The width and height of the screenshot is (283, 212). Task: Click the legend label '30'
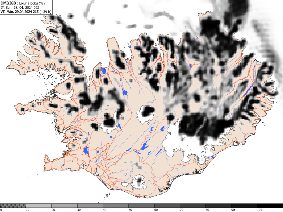(x=79, y=210)
